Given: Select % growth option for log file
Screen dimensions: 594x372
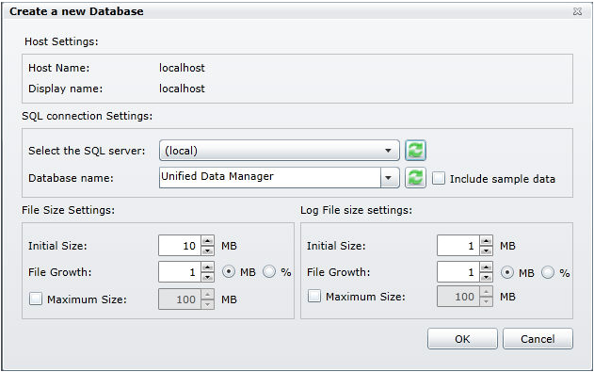Looking at the screenshot, I should pyautogui.click(x=548, y=272).
